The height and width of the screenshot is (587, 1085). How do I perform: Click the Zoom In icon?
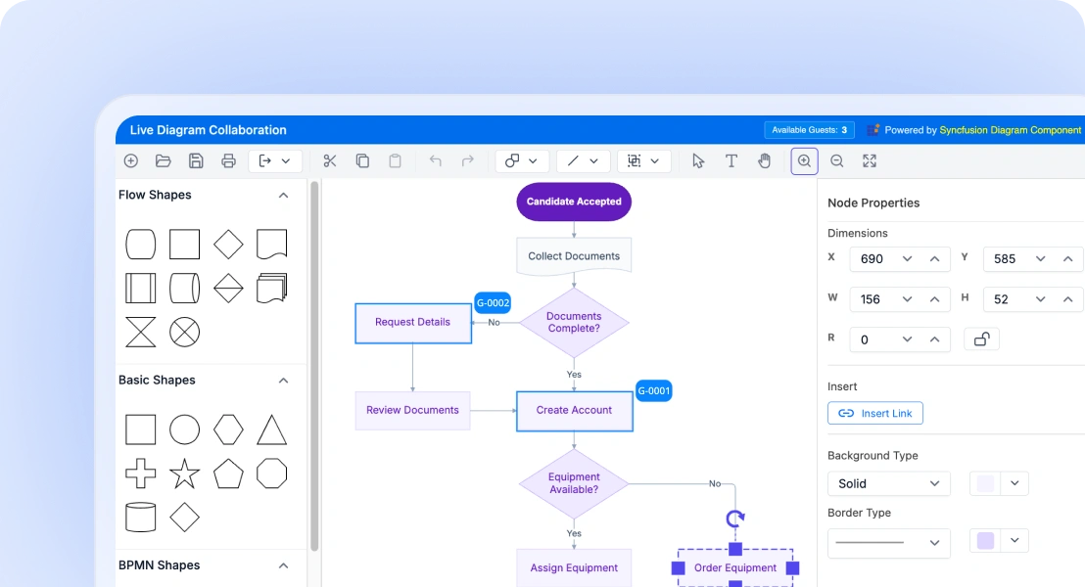point(804,161)
